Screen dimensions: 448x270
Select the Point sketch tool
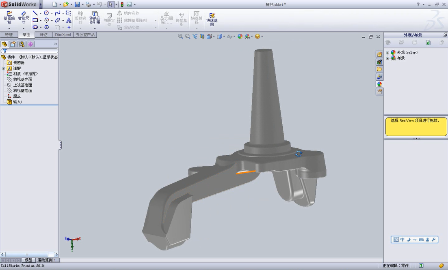click(69, 28)
